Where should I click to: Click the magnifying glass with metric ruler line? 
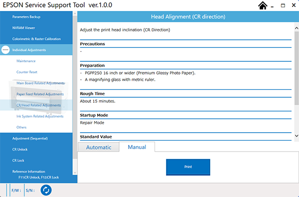coord(120,80)
